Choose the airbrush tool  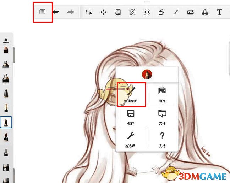(x=6, y=78)
